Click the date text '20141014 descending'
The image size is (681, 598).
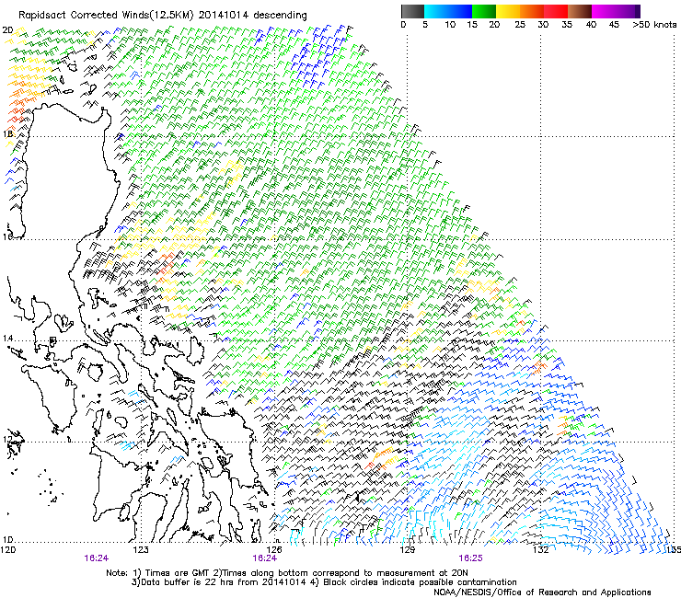pos(252,16)
